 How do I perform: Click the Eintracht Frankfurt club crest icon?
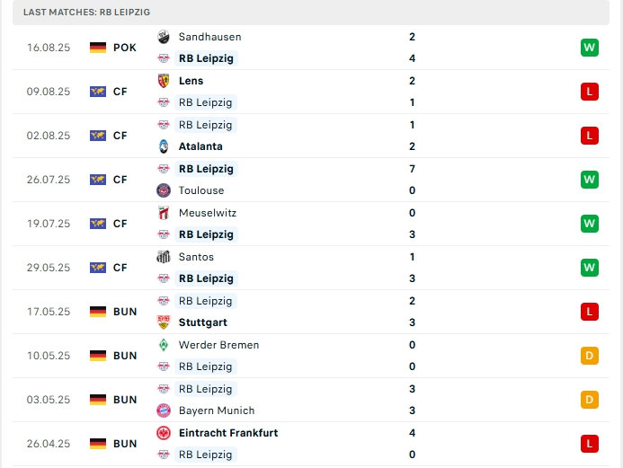coord(164,433)
